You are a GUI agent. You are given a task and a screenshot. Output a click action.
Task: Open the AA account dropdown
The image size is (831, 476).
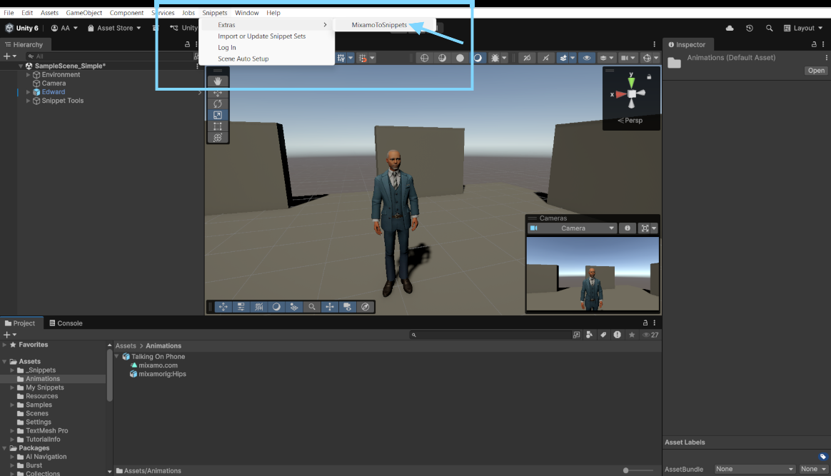click(x=64, y=28)
